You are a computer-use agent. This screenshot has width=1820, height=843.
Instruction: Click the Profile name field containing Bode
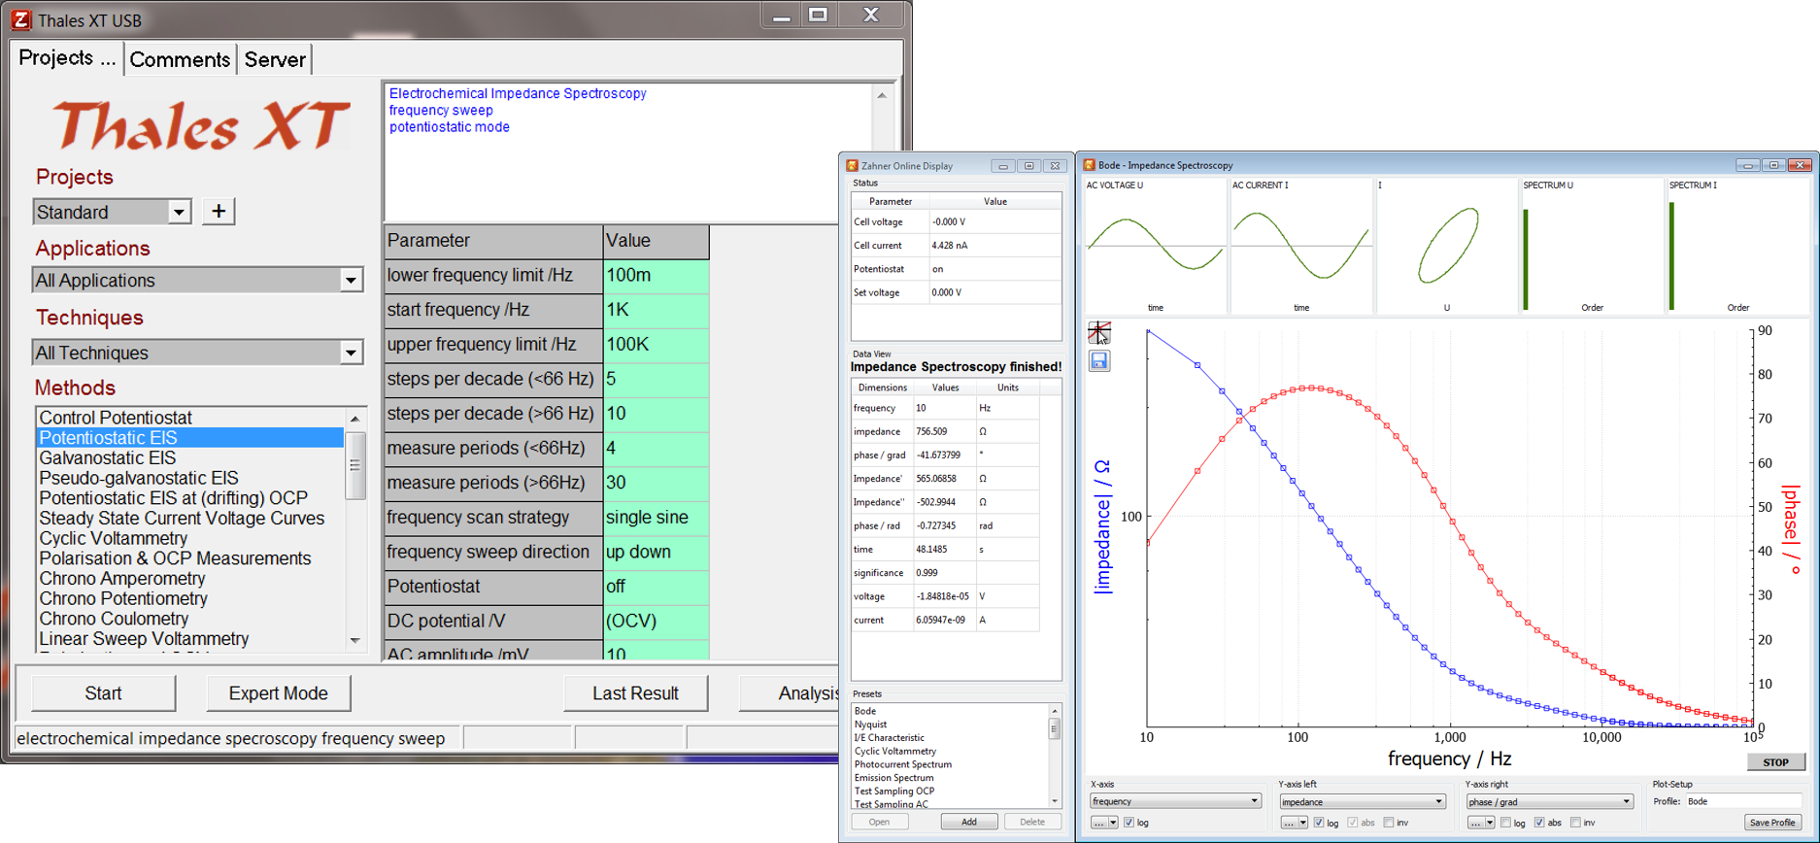tap(1742, 801)
